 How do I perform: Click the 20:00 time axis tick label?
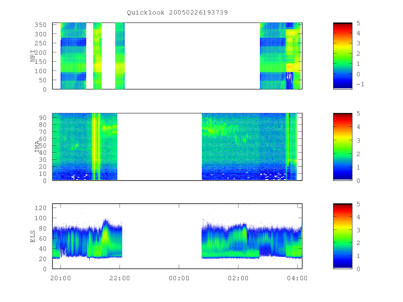(x=60, y=278)
